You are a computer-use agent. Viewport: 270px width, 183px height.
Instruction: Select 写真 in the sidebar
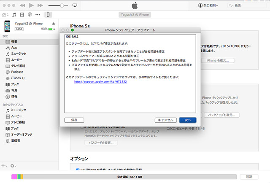29,90
